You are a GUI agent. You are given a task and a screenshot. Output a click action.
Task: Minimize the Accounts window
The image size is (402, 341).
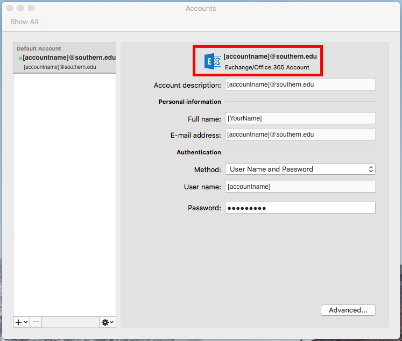20,9
